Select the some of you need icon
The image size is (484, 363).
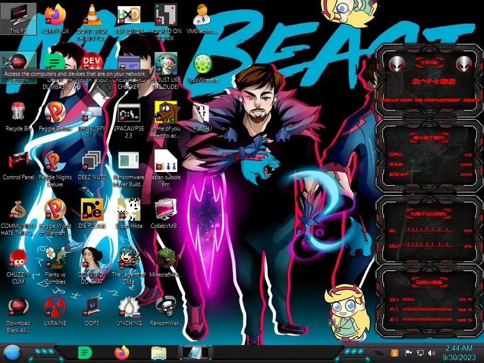(x=165, y=120)
